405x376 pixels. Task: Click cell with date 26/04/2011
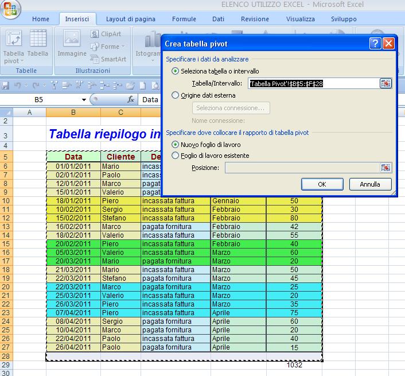[x=73, y=347]
